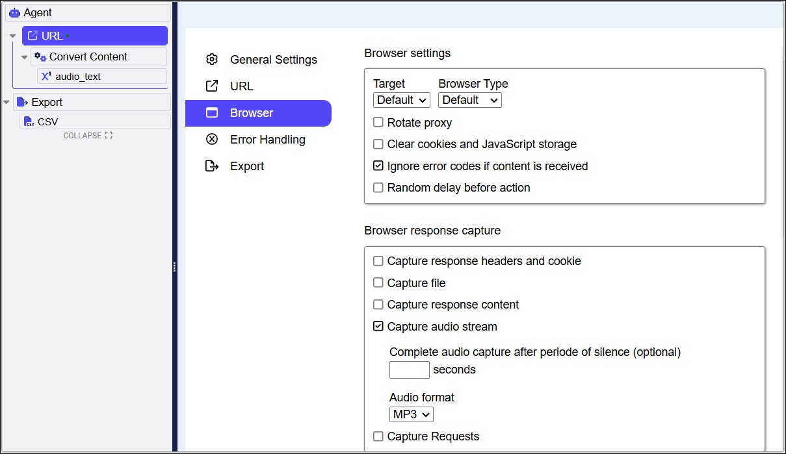
Task: Enable the Capture Requests option
Action: coord(378,436)
